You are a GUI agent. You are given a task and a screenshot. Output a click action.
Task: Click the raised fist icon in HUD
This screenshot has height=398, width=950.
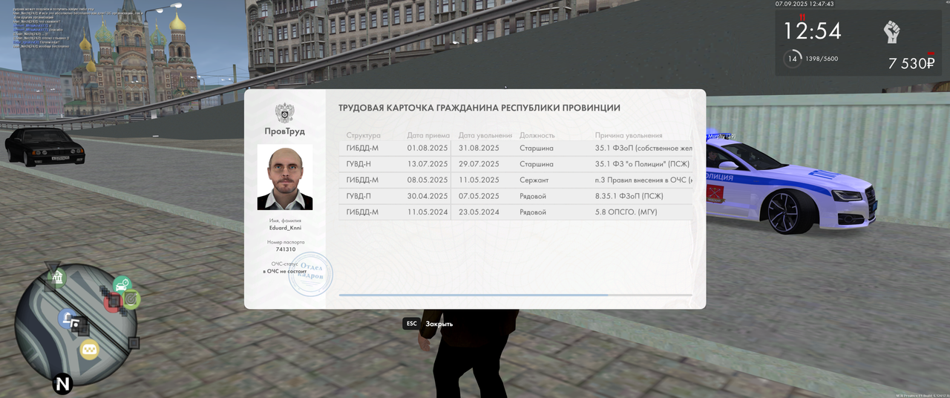pyautogui.click(x=891, y=32)
